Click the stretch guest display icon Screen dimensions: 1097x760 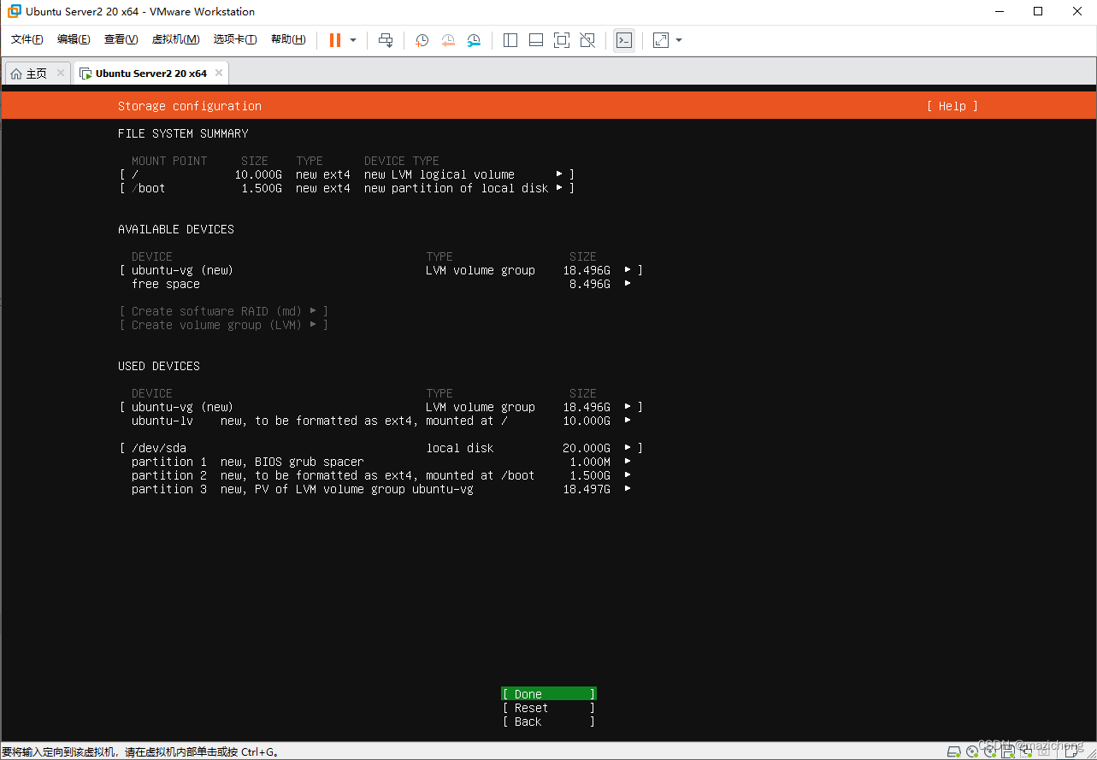[661, 40]
